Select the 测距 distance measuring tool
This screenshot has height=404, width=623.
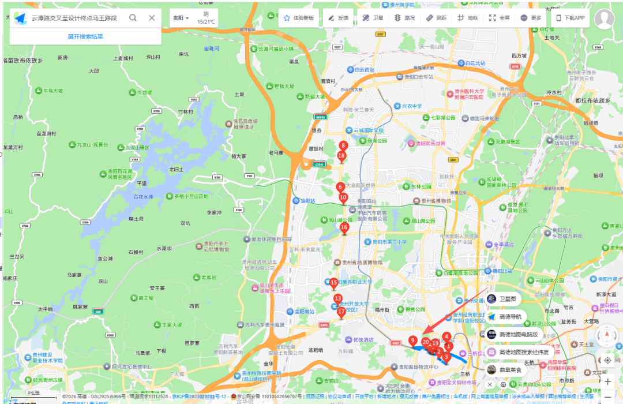[436, 18]
